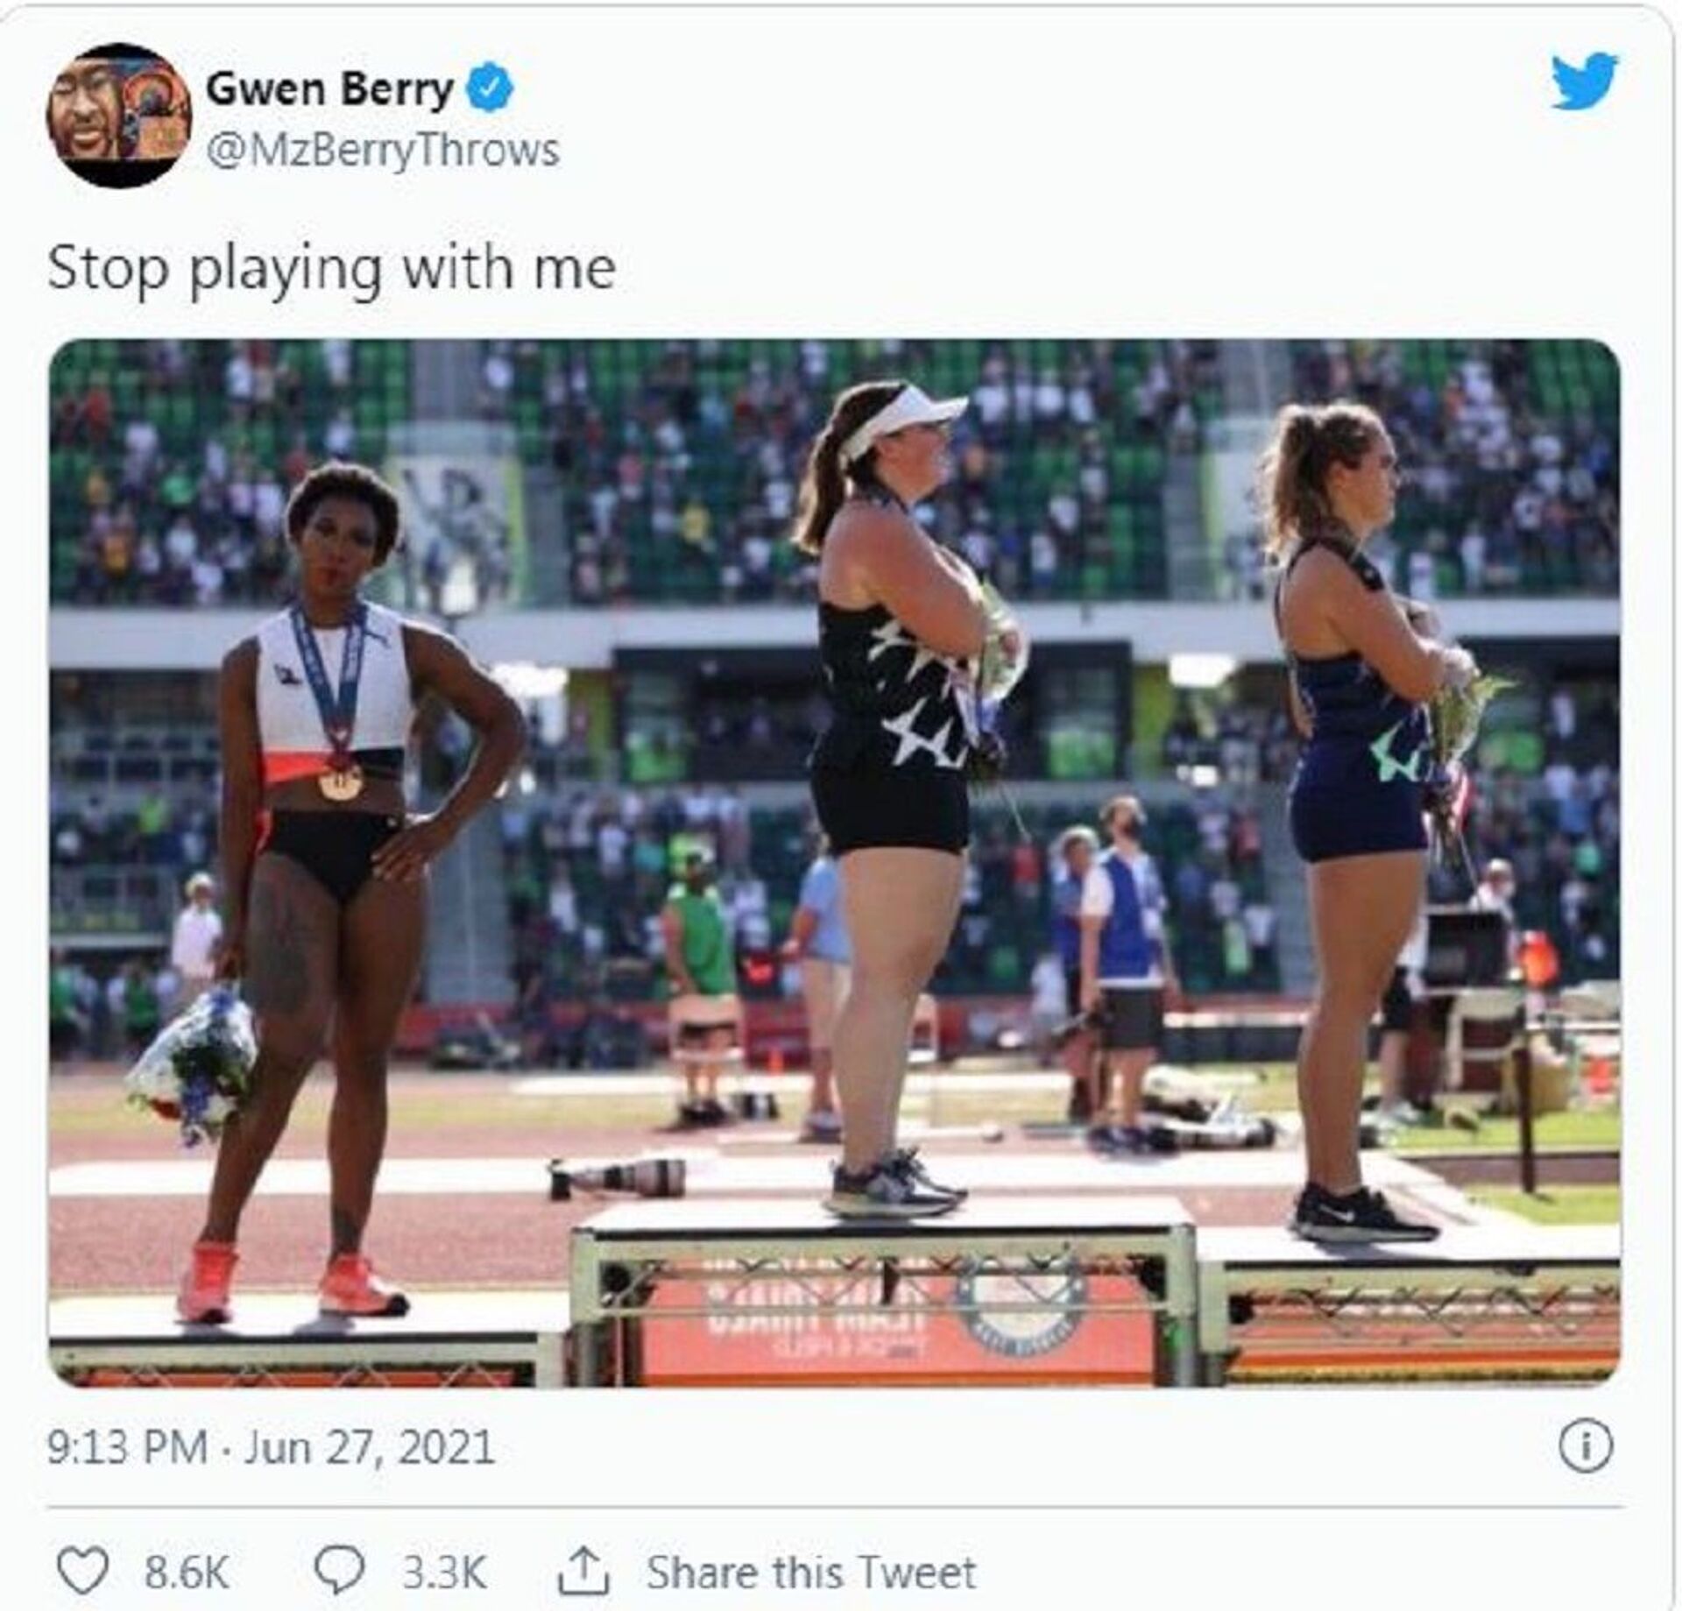Open the round profile avatar picture
Viewport: 1682px width, 1611px height.
point(118,115)
